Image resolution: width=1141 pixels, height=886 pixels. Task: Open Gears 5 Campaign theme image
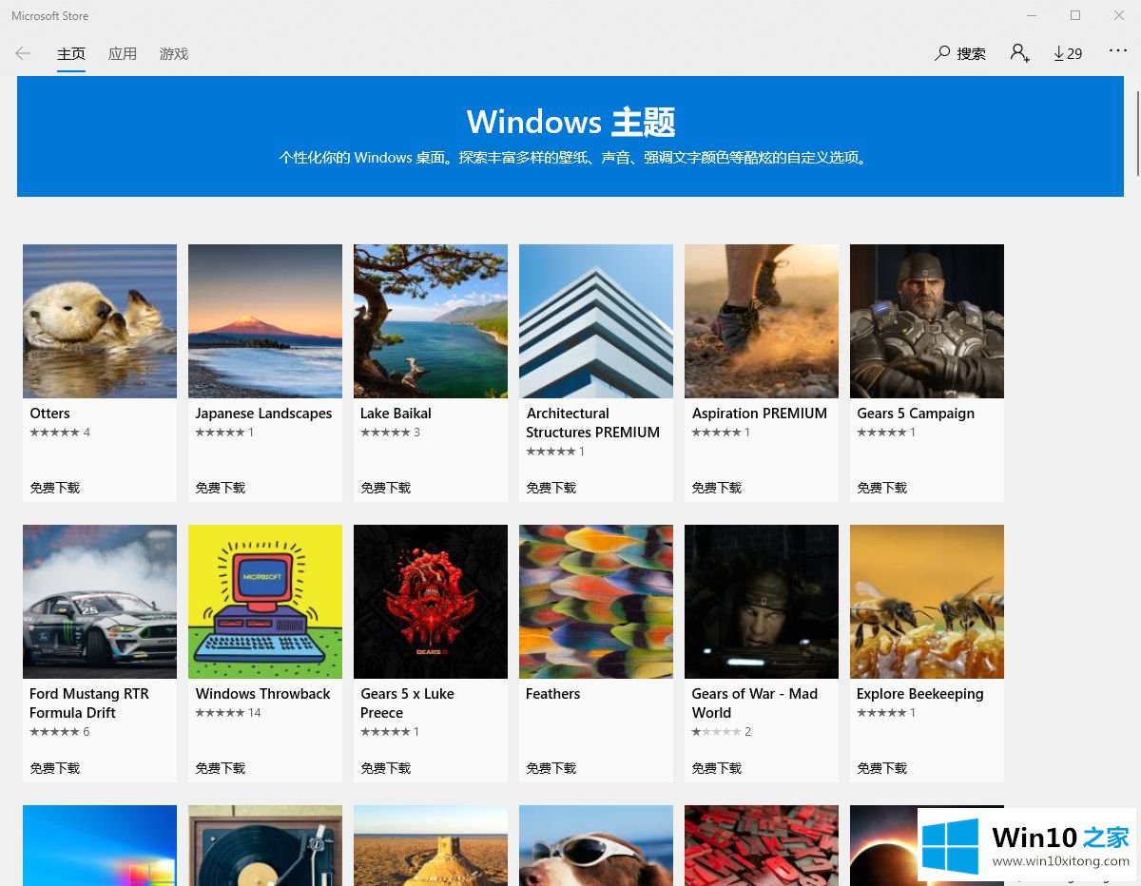pyautogui.click(x=927, y=321)
